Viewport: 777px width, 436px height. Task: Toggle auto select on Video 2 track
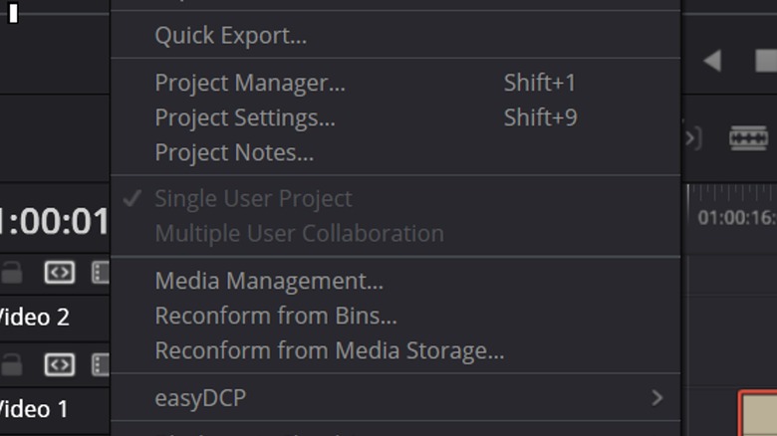[60, 272]
